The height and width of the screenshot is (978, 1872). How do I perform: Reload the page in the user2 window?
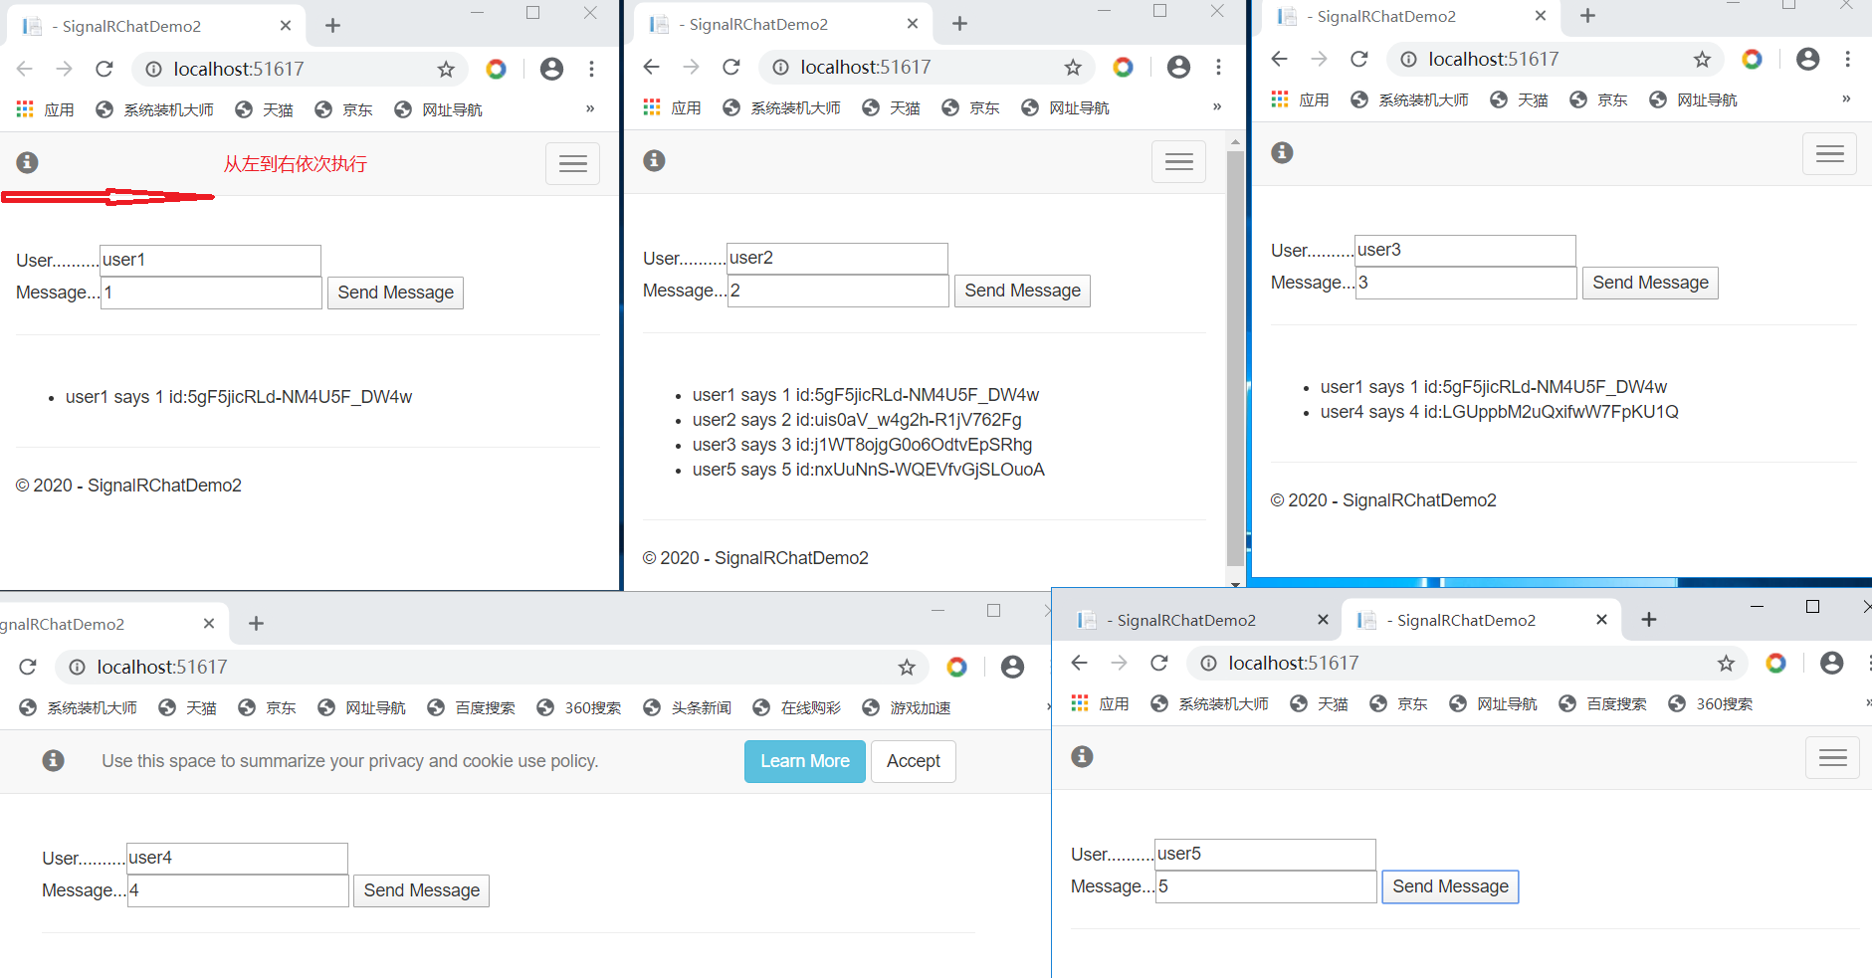click(731, 67)
